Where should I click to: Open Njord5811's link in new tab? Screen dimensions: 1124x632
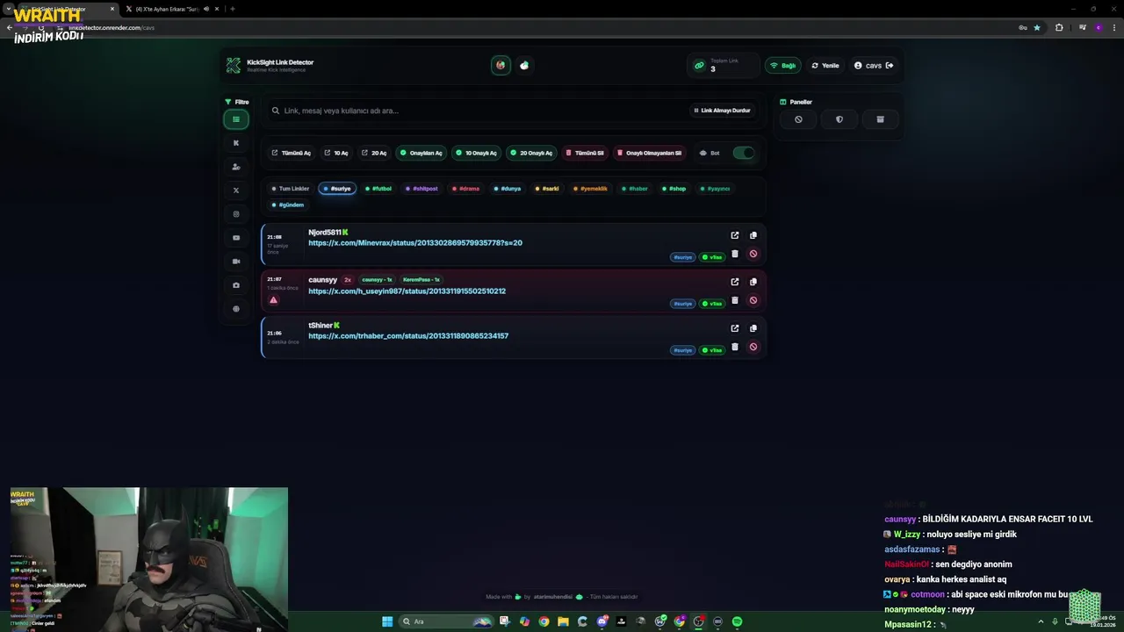[735, 235]
